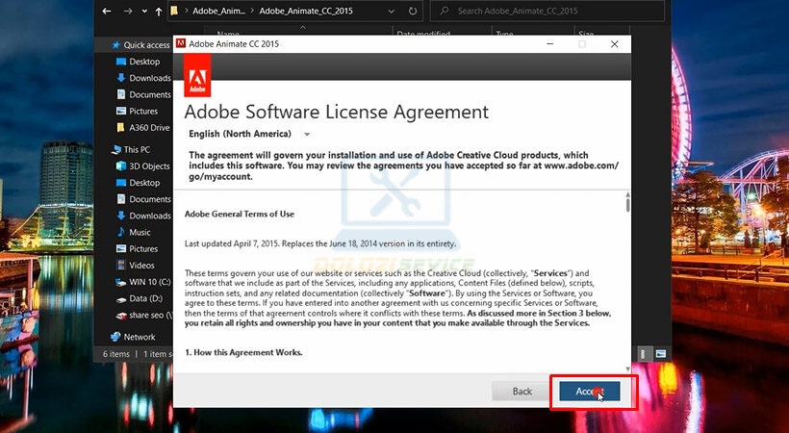Click the "Adobe Software License Agreement" title
Image resolution: width=789 pixels, height=433 pixels.
(336, 112)
